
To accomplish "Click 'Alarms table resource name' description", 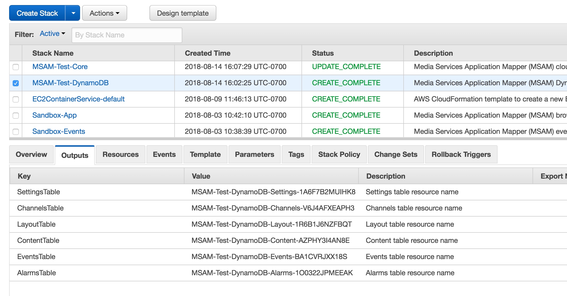I will pos(410,273).
